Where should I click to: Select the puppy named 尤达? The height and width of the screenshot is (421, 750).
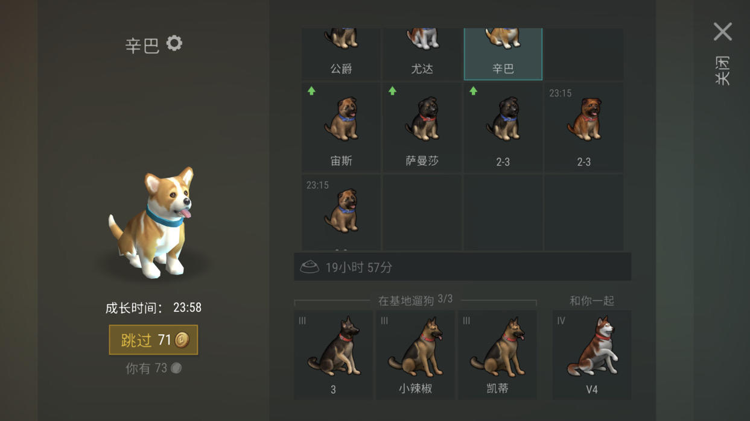422,54
